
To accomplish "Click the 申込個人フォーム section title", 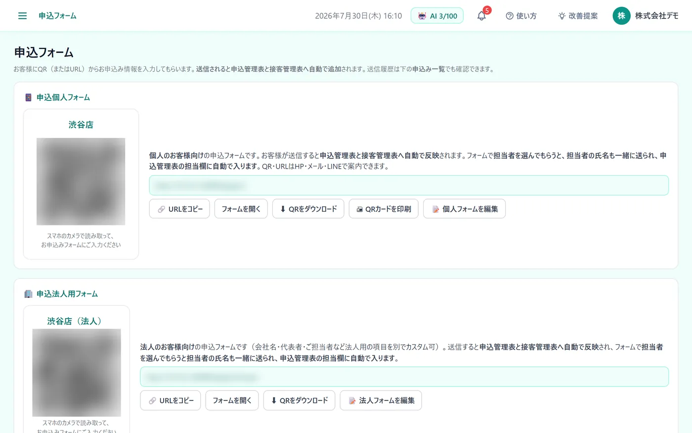I will 63,97.
